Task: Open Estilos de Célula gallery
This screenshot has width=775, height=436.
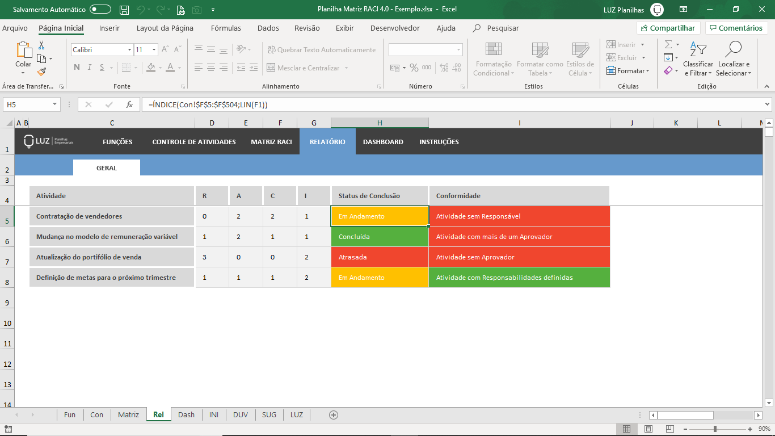Action: tap(580, 59)
